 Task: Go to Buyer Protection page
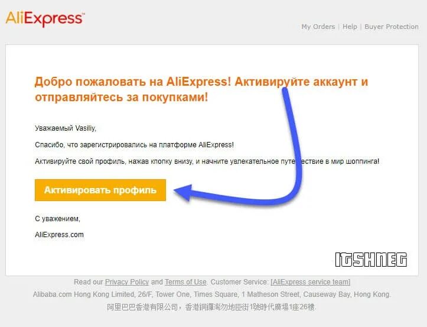point(392,27)
